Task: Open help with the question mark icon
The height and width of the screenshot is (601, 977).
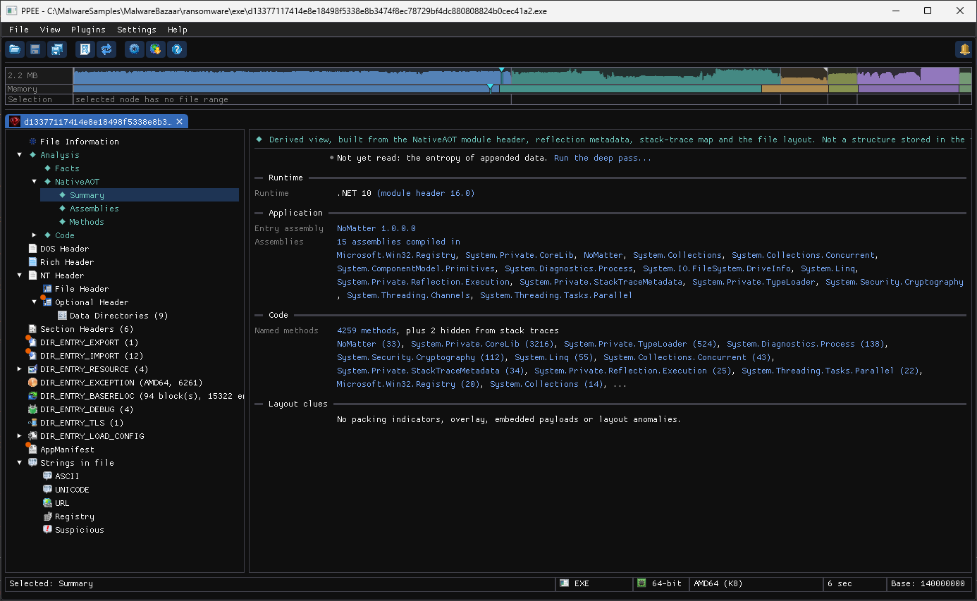Action: click(x=177, y=49)
